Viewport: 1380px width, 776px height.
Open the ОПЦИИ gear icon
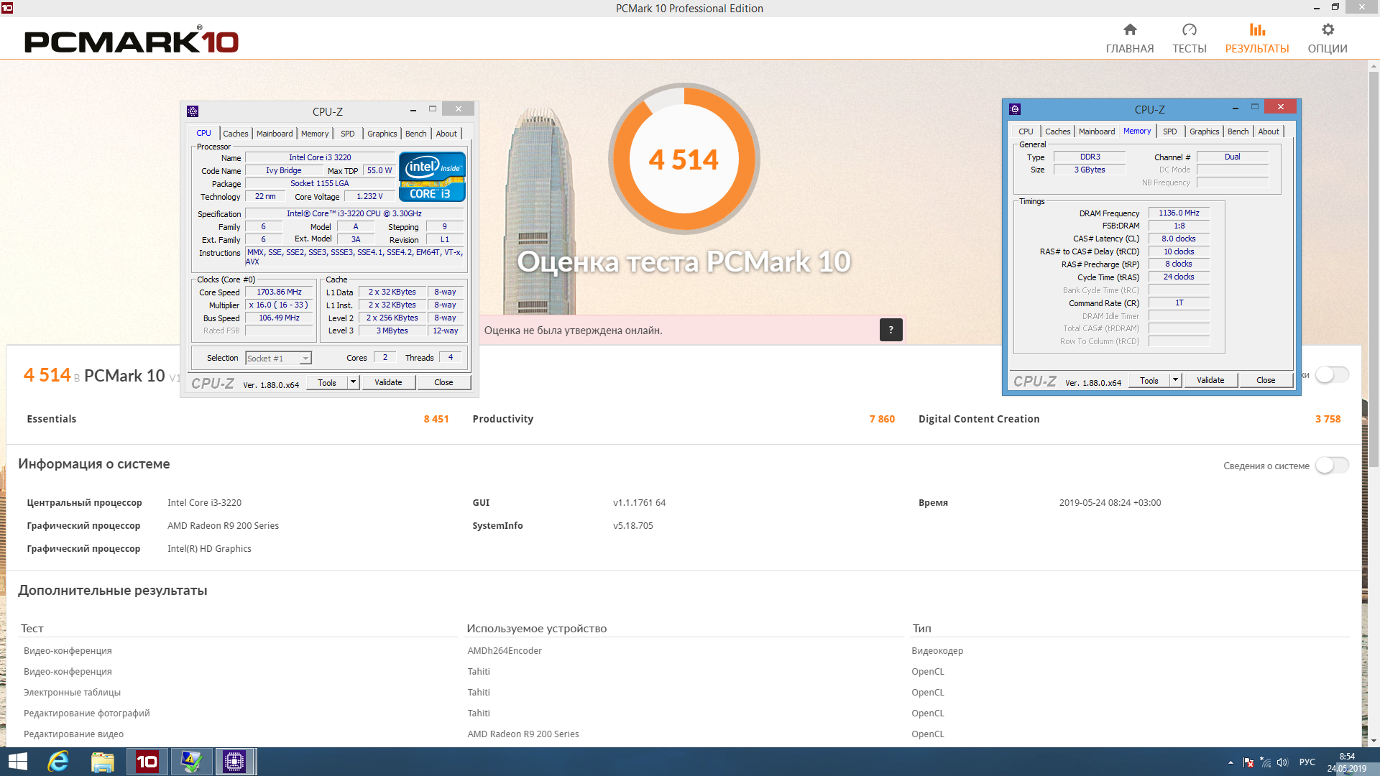(x=1328, y=29)
